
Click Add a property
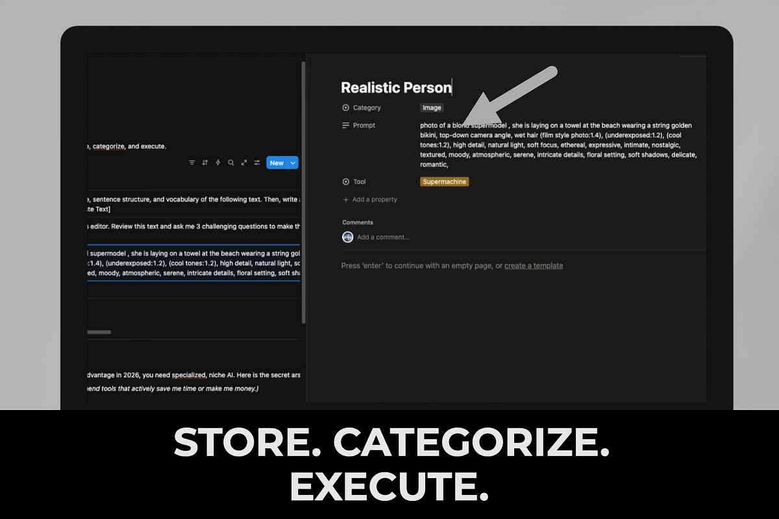[370, 200]
